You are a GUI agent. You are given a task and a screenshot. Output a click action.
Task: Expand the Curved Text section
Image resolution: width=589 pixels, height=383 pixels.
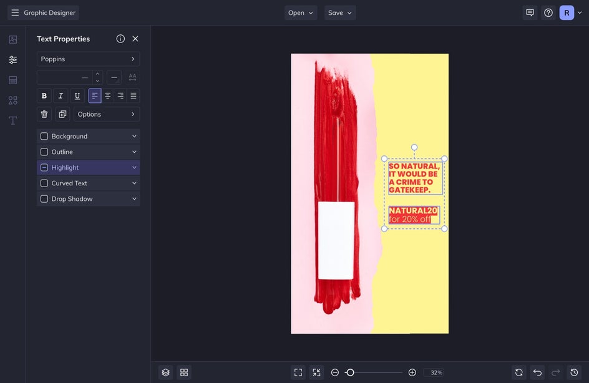click(x=134, y=183)
